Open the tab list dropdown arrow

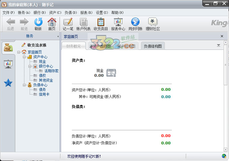[219, 45]
